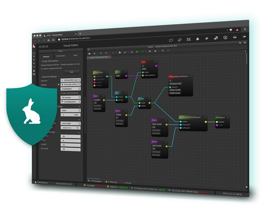Click the BNB/BTC ticker in status bar
Image resolution: width=261 pixels, height=207 pixels.
pyautogui.click(x=117, y=187)
